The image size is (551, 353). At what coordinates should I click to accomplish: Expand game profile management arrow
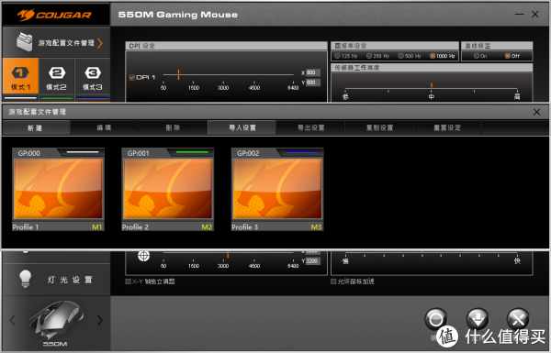coord(100,43)
